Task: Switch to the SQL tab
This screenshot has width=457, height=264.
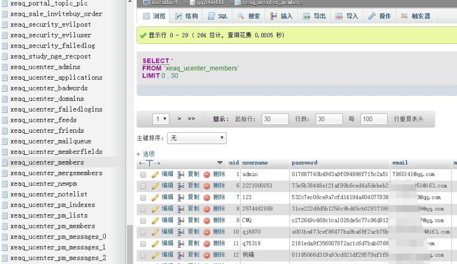Action: coord(217,16)
